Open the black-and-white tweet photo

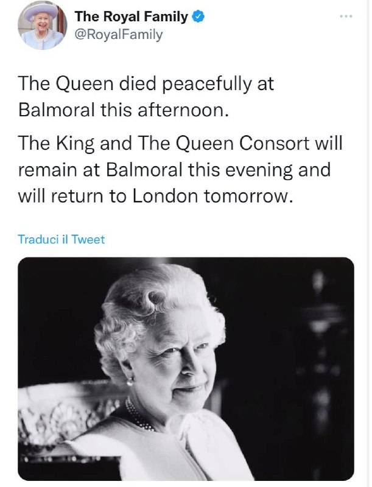click(186, 368)
